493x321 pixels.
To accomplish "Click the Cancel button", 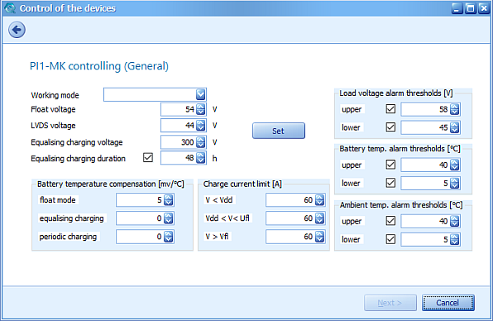I will [x=448, y=303].
